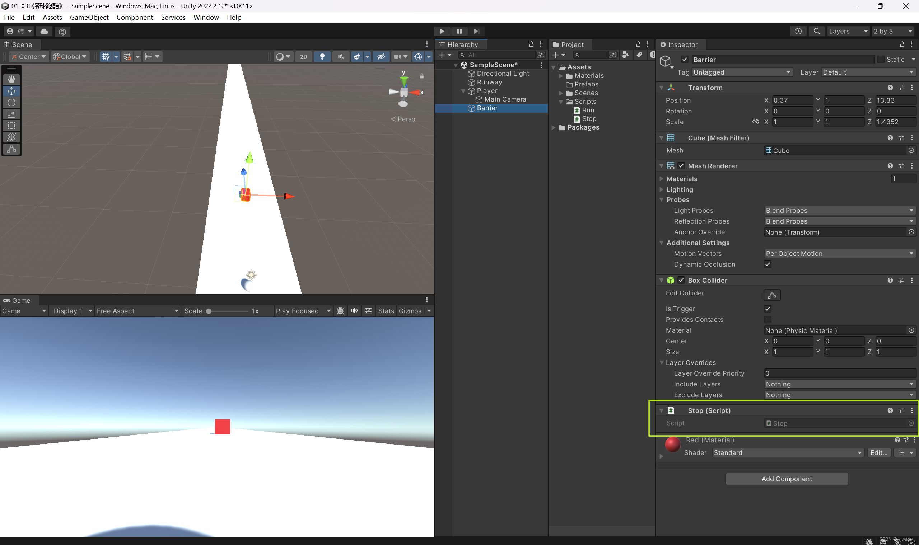Open the Tag Untagged dropdown
This screenshot has height=545, width=919.
[741, 72]
